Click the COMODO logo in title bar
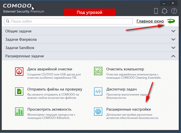Viewport: 181px width, 133px height. point(17,6)
